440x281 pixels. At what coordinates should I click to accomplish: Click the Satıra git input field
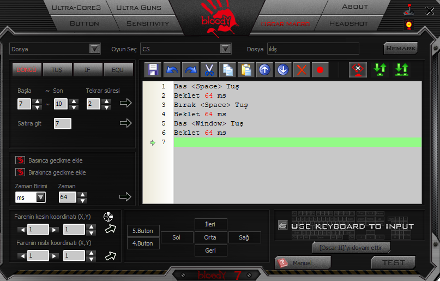(62, 123)
